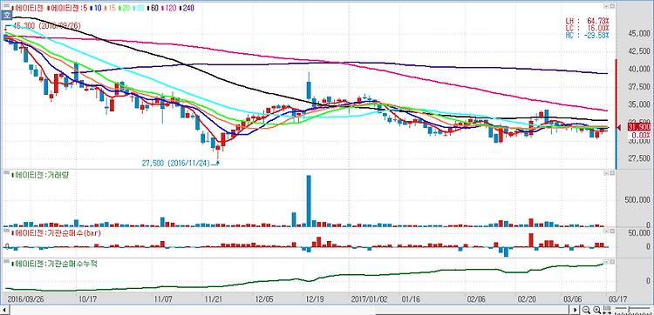This screenshot has height=315, width=654.
Task: Select the 에이티젠:5 moving average legend
Action: click(66, 8)
